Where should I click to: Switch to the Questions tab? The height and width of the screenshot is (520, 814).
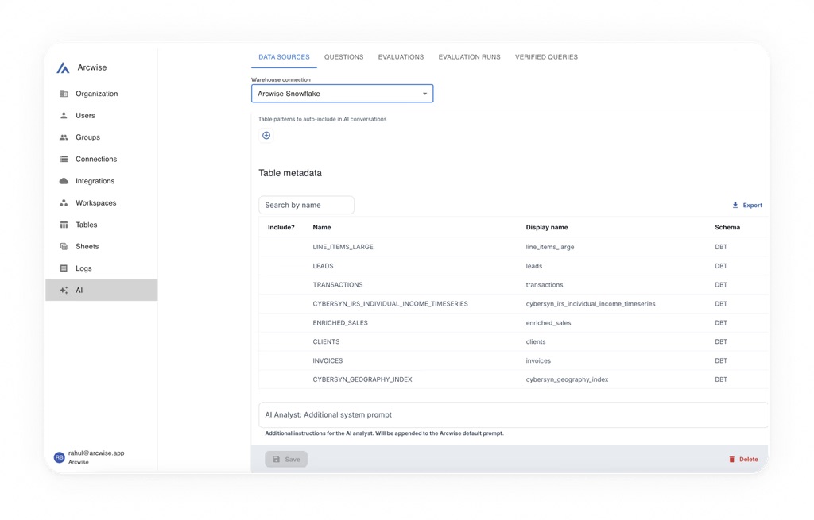coord(343,57)
